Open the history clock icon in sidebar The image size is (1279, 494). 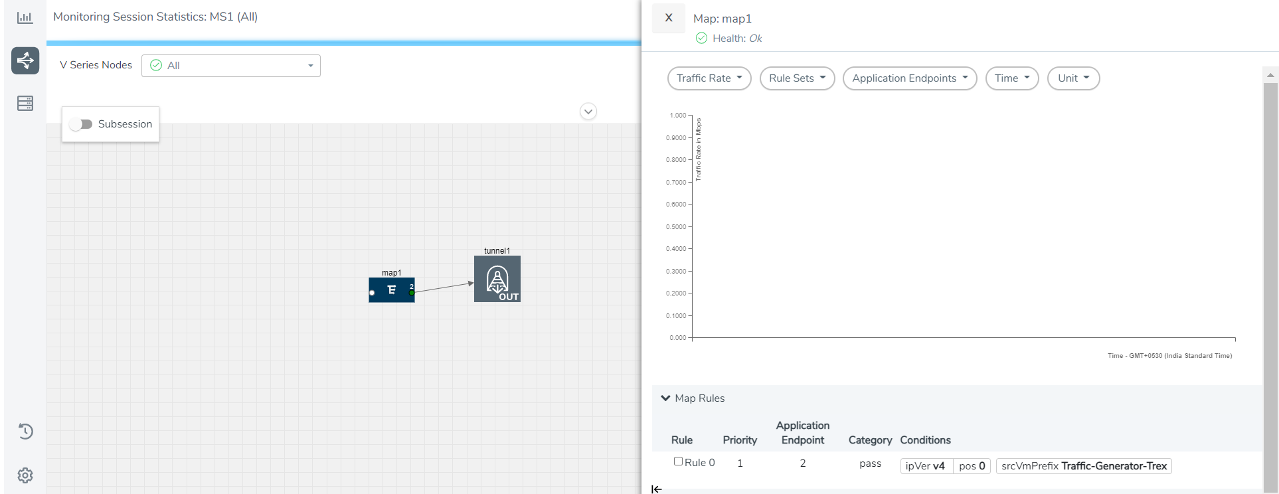pos(25,432)
